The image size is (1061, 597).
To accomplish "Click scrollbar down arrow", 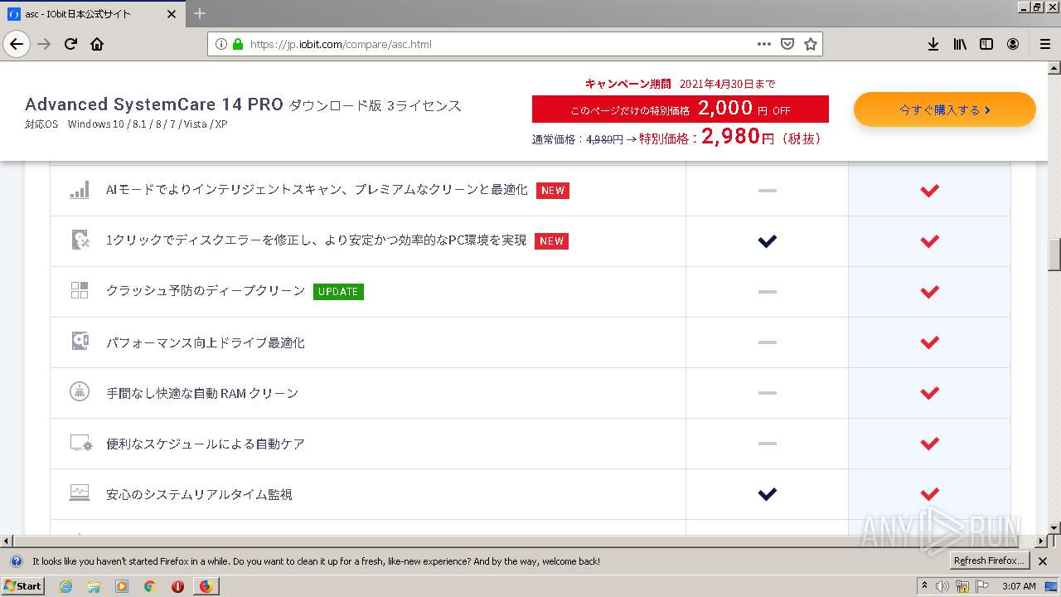I will (1054, 527).
